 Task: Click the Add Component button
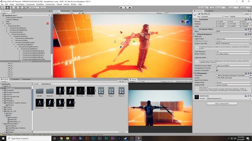222,103
